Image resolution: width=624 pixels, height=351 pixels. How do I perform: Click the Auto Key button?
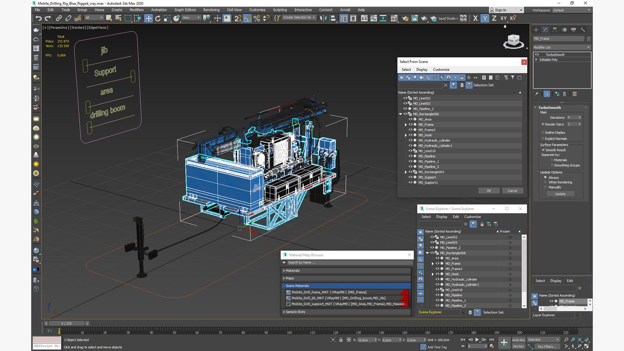(x=518, y=340)
